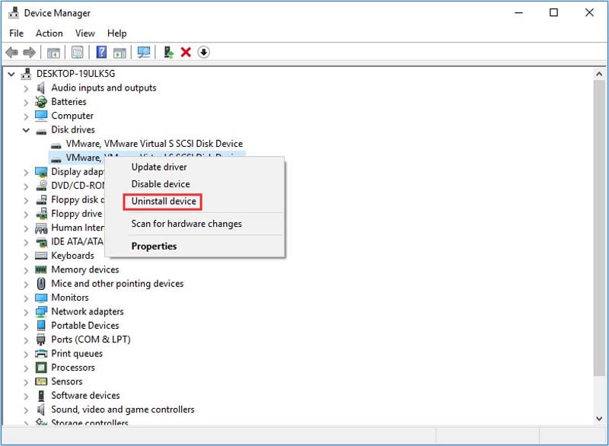
Task: Open the blue Help toolbar icon
Action: (x=101, y=52)
